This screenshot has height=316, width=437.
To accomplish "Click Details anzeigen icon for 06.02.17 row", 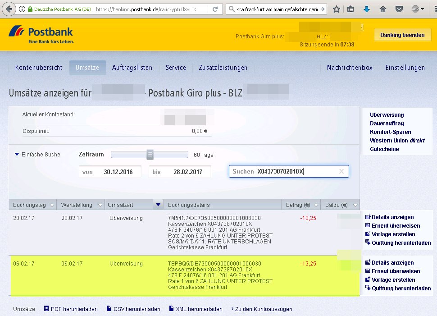I will pos(368,262).
